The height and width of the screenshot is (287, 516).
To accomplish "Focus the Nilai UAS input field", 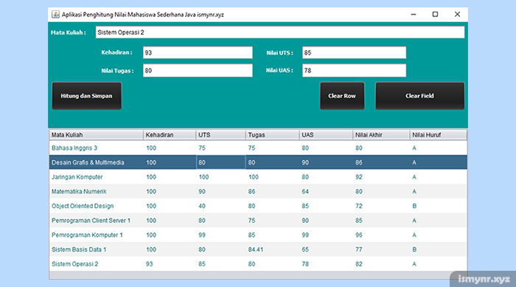I will (x=354, y=71).
